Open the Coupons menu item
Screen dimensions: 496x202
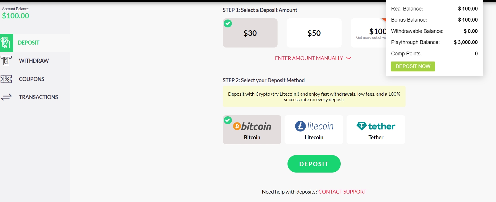point(32,79)
